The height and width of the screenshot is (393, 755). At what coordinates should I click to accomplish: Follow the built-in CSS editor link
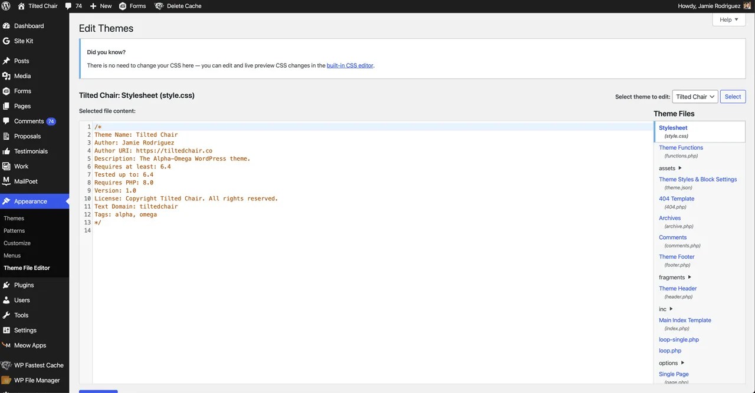tap(350, 65)
